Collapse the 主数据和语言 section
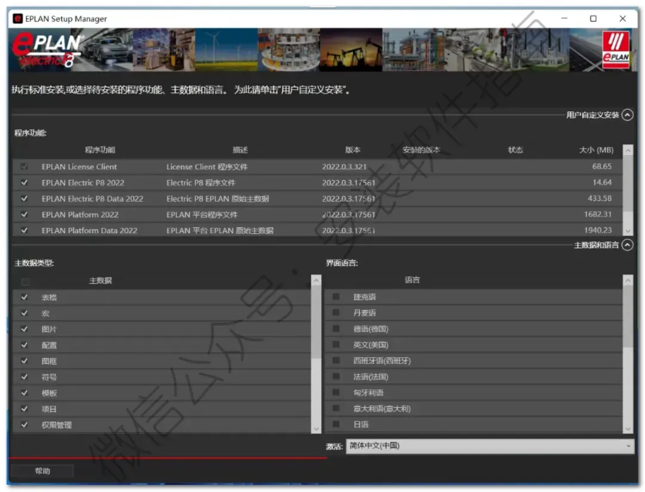The width and height of the screenshot is (645, 492). pos(627,245)
